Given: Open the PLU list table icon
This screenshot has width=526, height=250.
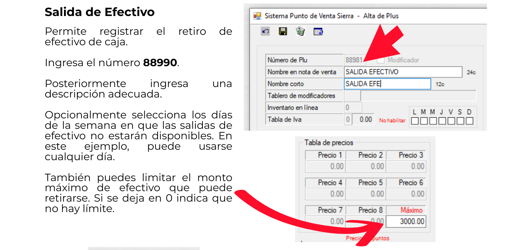Looking at the screenshot, I should pyautogui.click(x=318, y=32).
